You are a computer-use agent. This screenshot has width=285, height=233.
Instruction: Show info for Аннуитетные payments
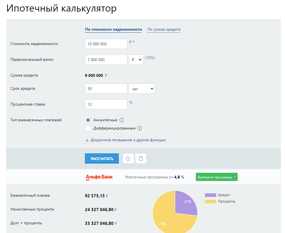coord(122,120)
